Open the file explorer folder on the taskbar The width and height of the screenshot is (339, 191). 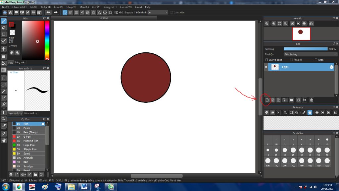(x=71, y=187)
